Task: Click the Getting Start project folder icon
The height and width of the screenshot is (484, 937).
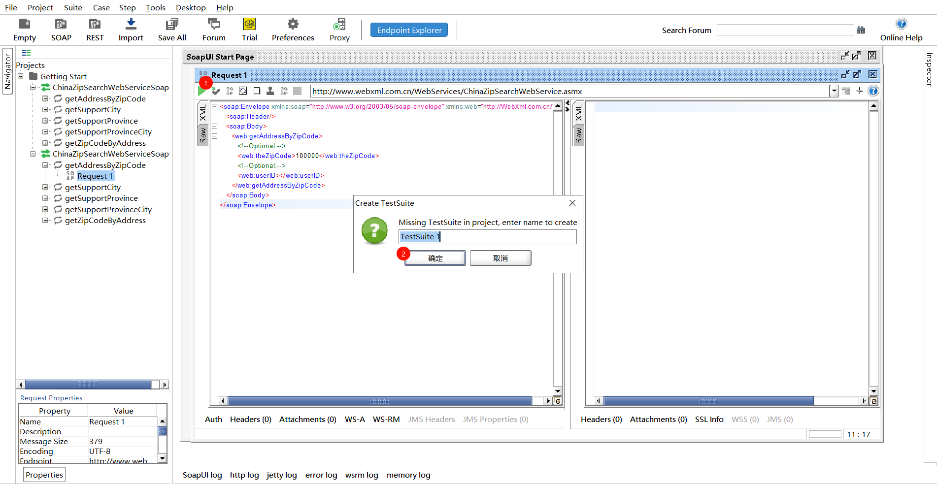Action: [33, 76]
